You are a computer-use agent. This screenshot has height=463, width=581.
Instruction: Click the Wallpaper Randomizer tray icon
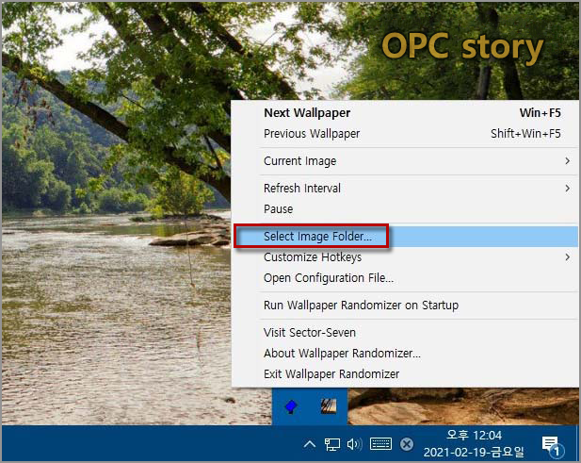click(x=329, y=406)
